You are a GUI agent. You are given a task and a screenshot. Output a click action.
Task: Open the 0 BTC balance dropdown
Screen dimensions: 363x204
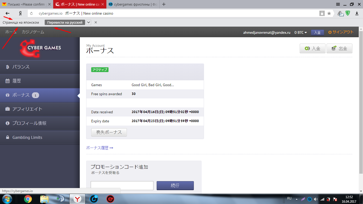point(300,32)
